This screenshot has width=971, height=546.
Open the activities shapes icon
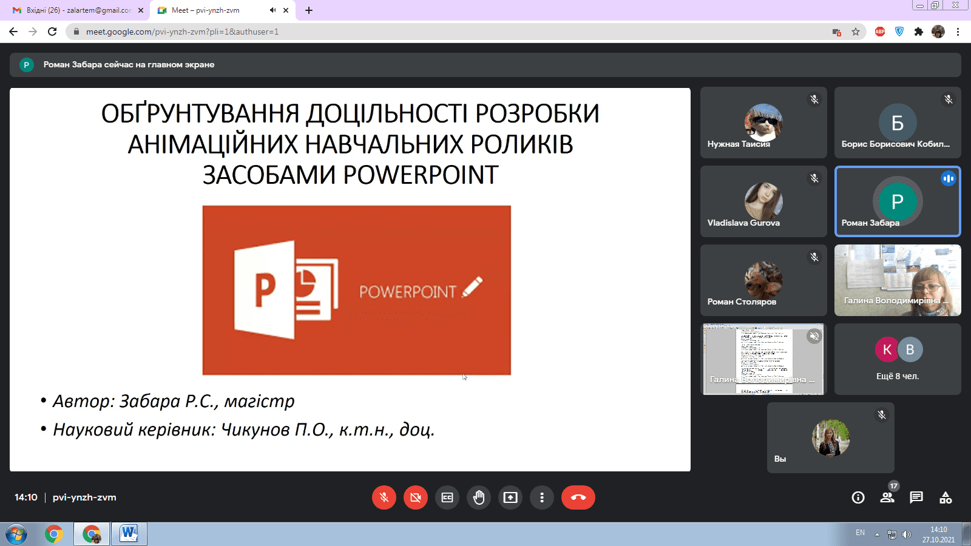coord(946,497)
